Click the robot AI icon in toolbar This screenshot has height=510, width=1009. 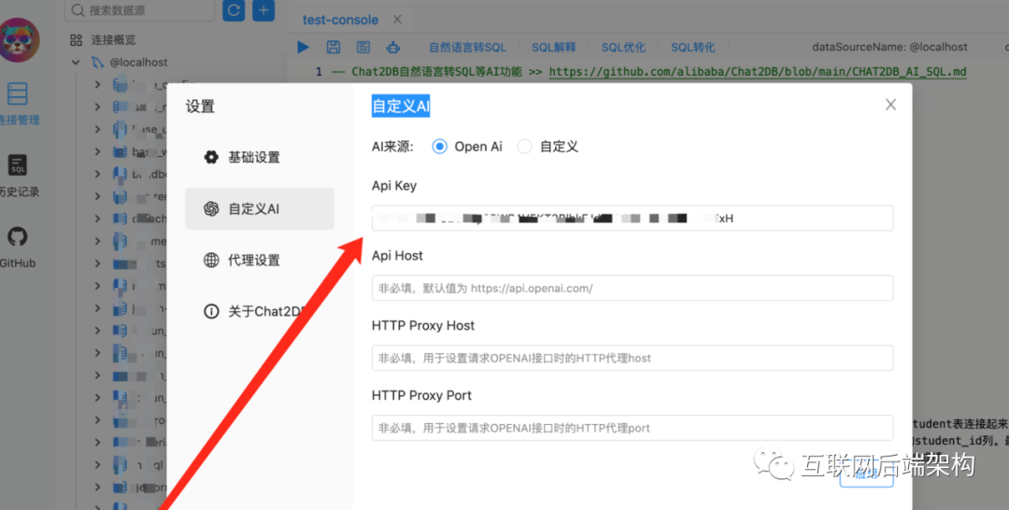point(393,47)
